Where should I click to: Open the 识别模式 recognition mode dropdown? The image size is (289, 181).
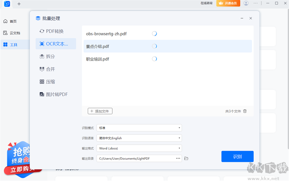click(x=139, y=128)
